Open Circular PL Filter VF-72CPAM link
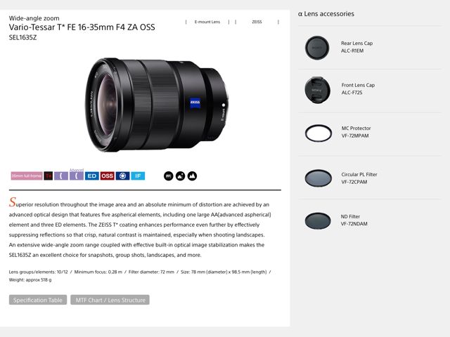The width and height of the screenshot is (450, 337). pyautogui.click(x=359, y=178)
